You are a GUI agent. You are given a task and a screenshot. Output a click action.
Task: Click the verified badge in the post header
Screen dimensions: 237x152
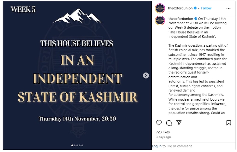196,8
